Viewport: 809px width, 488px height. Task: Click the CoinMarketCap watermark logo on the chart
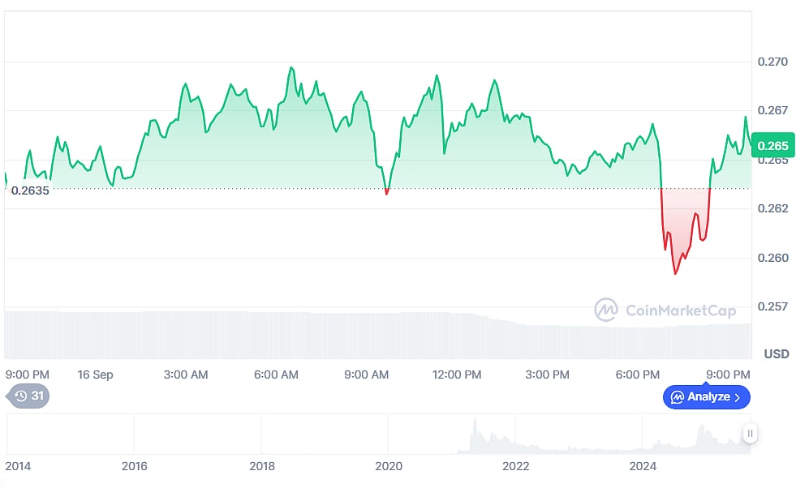pyautogui.click(x=605, y=310)
